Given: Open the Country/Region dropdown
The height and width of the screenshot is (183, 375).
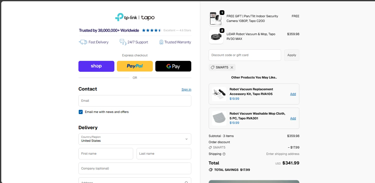Looking at the screenshot, I should coord(135,139).
